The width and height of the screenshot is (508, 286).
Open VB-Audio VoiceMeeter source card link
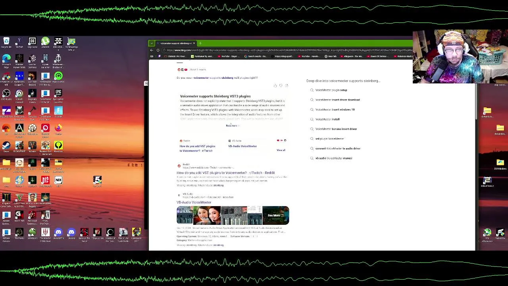click(242, 146)
